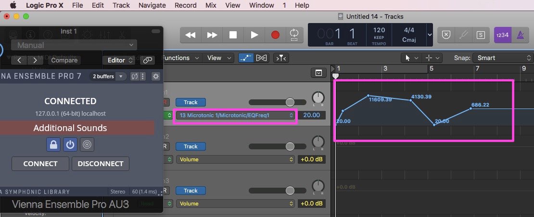Toggle the Flex show/hide icon
The image size is (534, 217).
tap(262, 58)
